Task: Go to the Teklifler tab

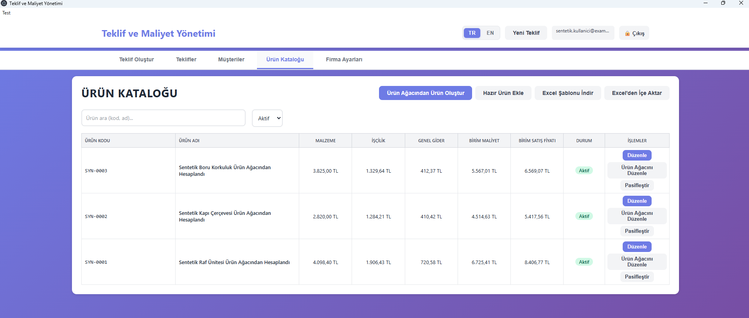Action: pyautogui.click(x=186, y=59)
